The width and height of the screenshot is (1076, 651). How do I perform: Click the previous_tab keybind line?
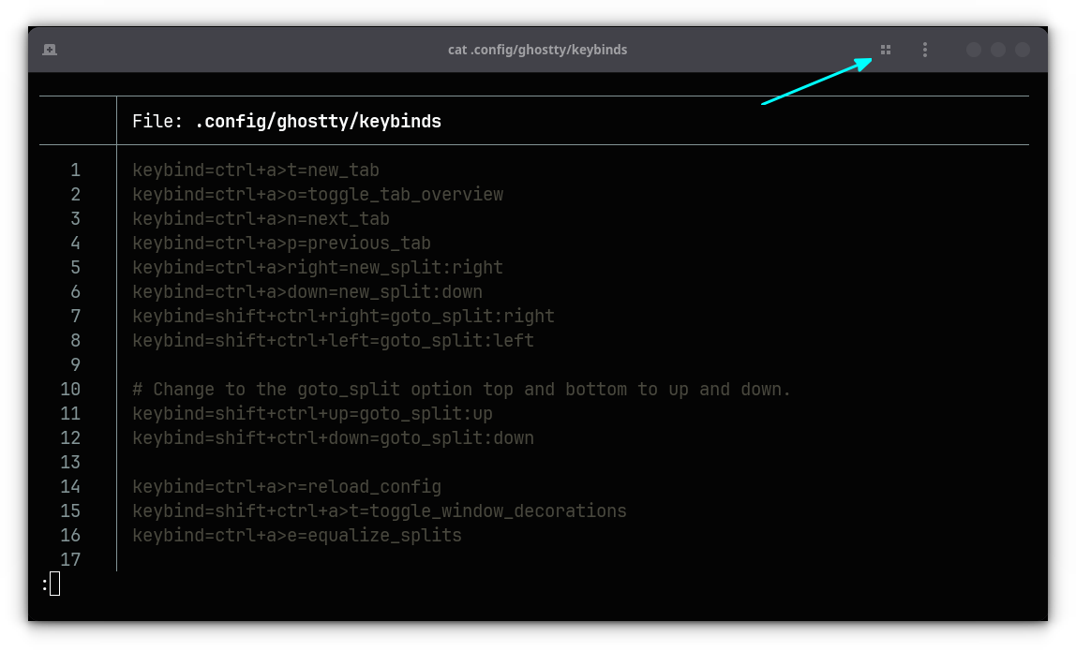tap(281, 244)
